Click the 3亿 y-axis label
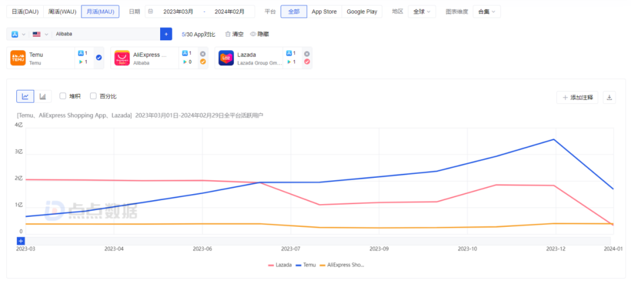 [19, 152]
